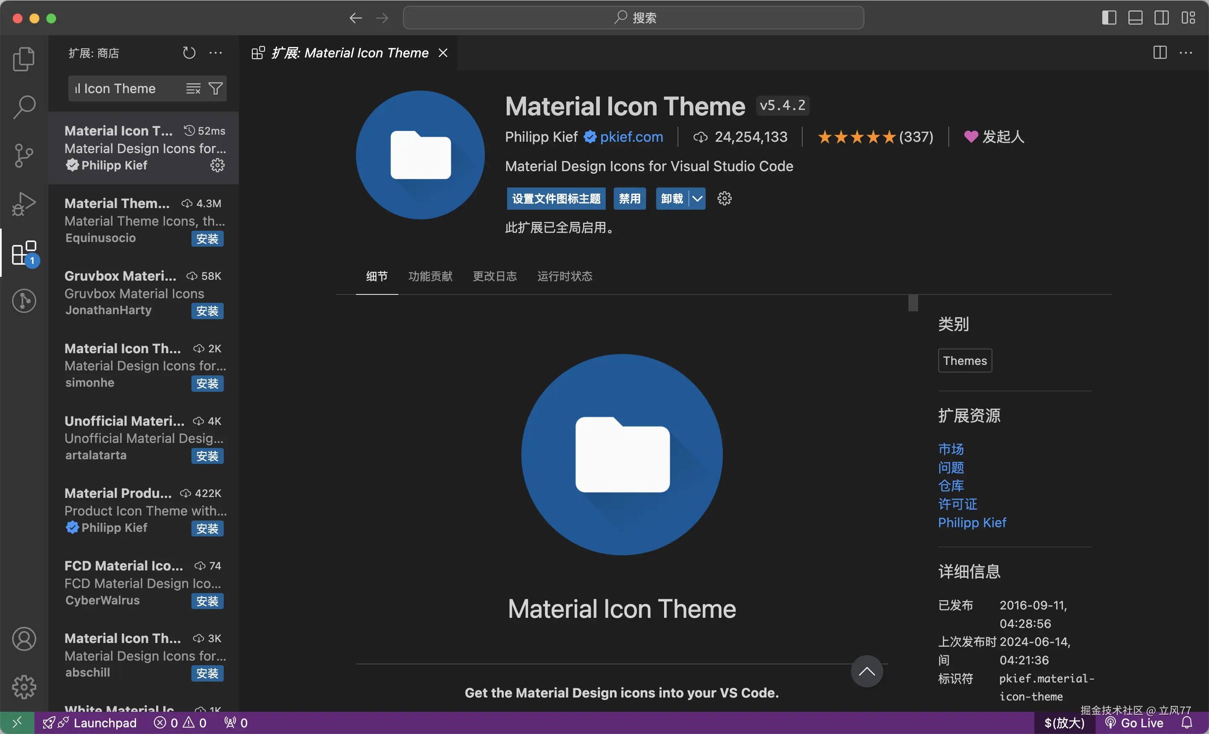This screenshot has height=734, width=1209.
Task: Open the Explorer view in activity bar
Action: [24, 59]
